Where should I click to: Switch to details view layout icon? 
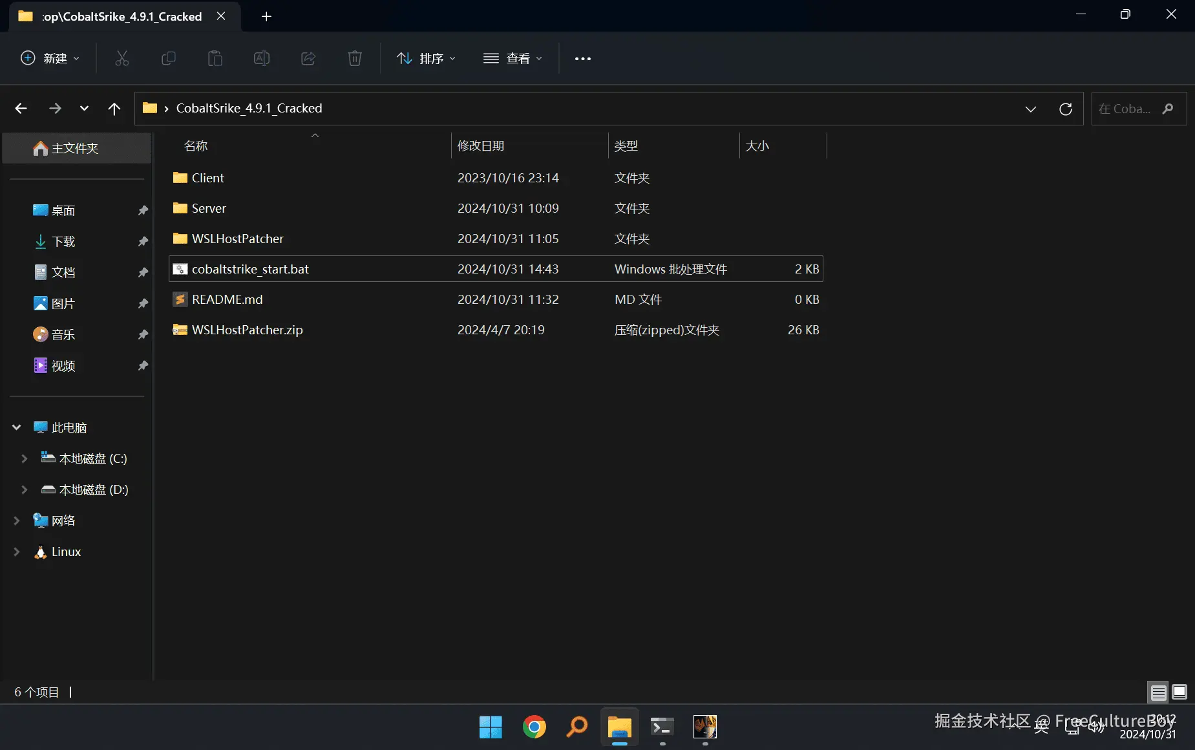(x=1158, y=692)
